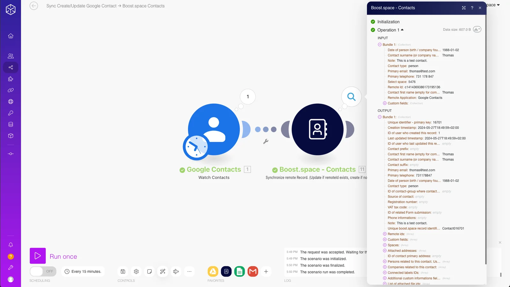Open the sidebar wrench tools icon
The image size is (510, 287).
point(11,268)
